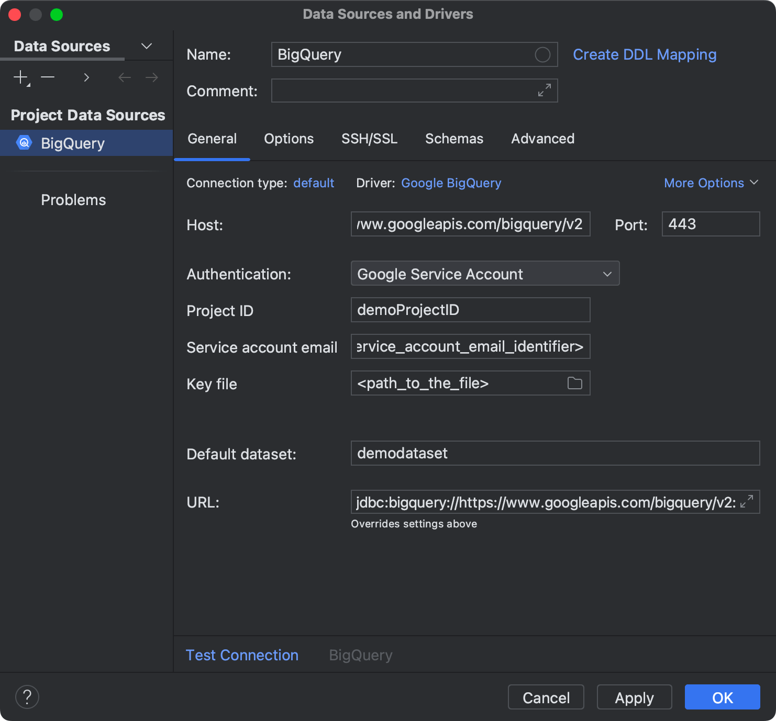Switch to the SSH/SSL tab
This screenshot has height=721, width=776.
click(x=369, y=139)
